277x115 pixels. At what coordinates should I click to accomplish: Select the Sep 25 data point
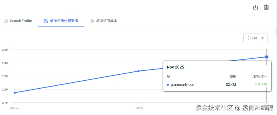tap(15, 93)
